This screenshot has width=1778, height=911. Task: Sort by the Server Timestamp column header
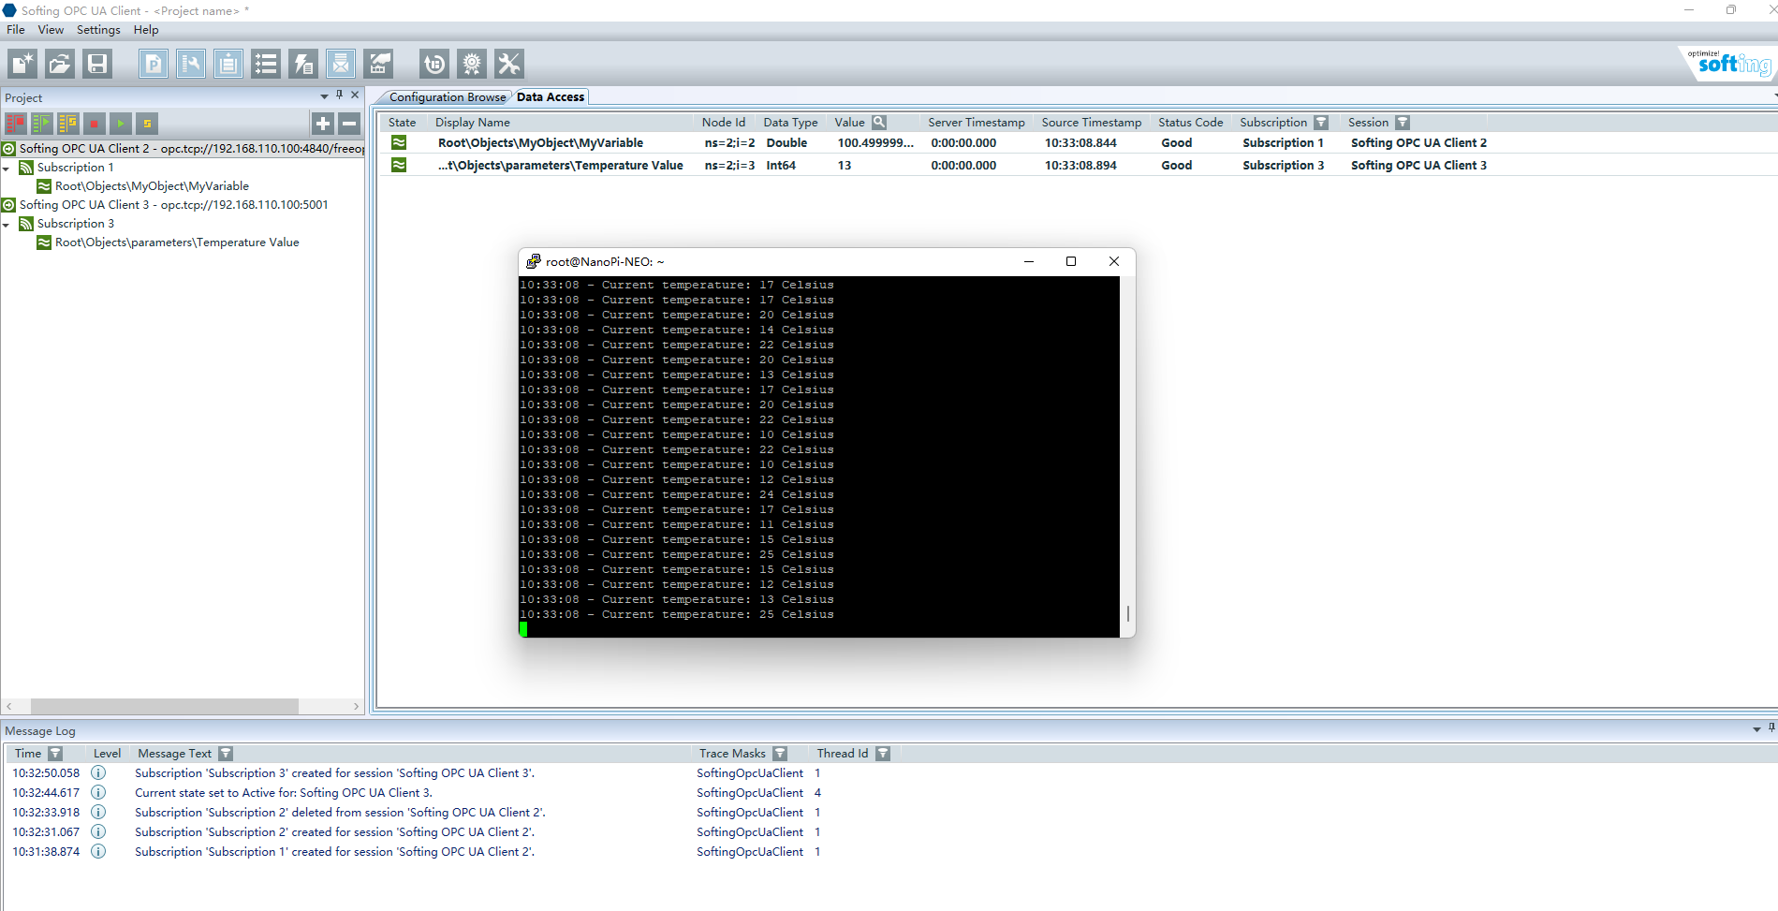point(977,123)
